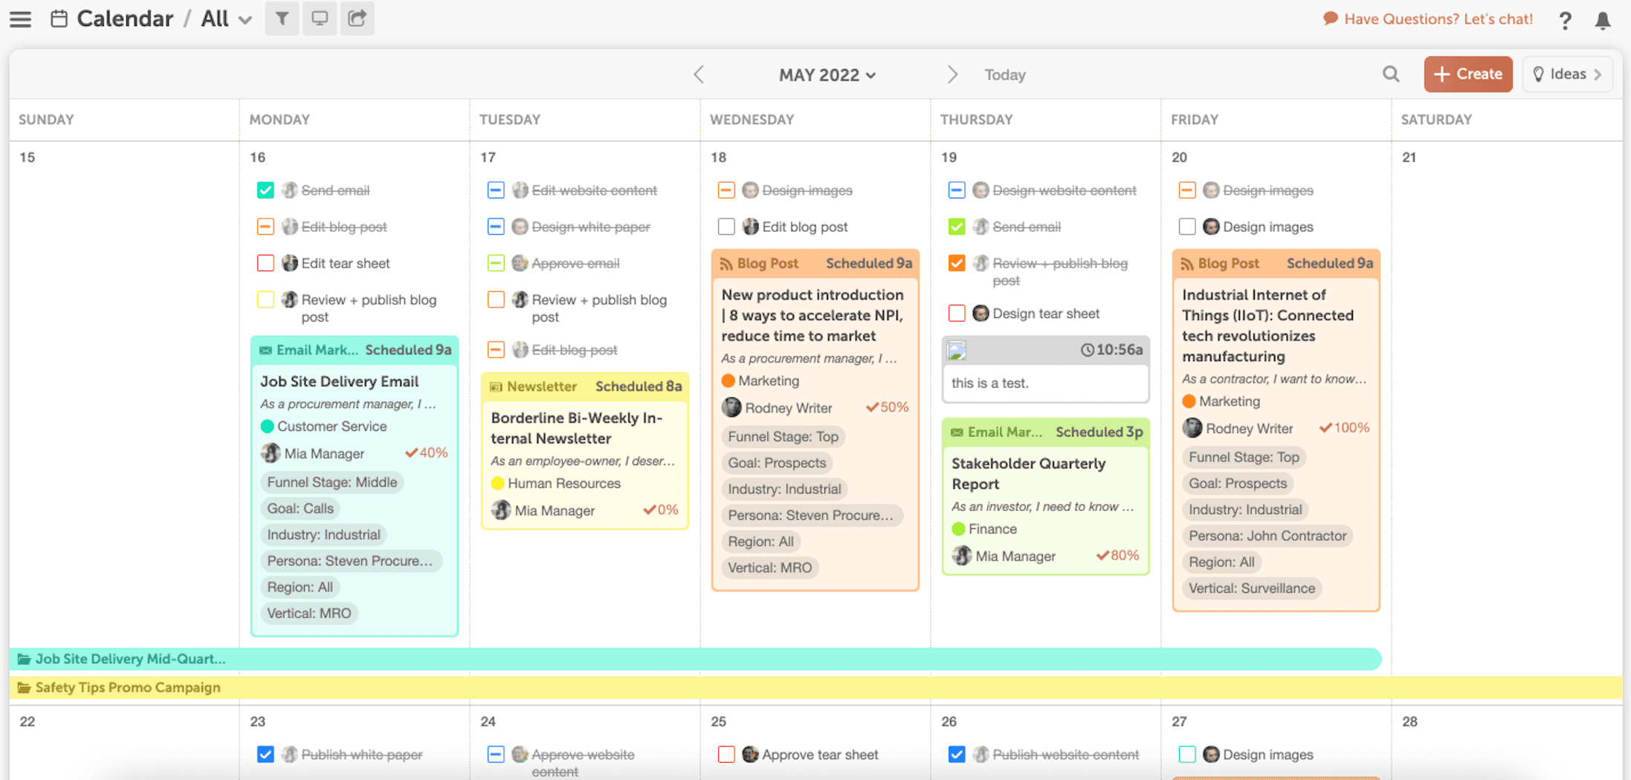
Task: Open the search magnifier icon
Action: [1391, 74]
